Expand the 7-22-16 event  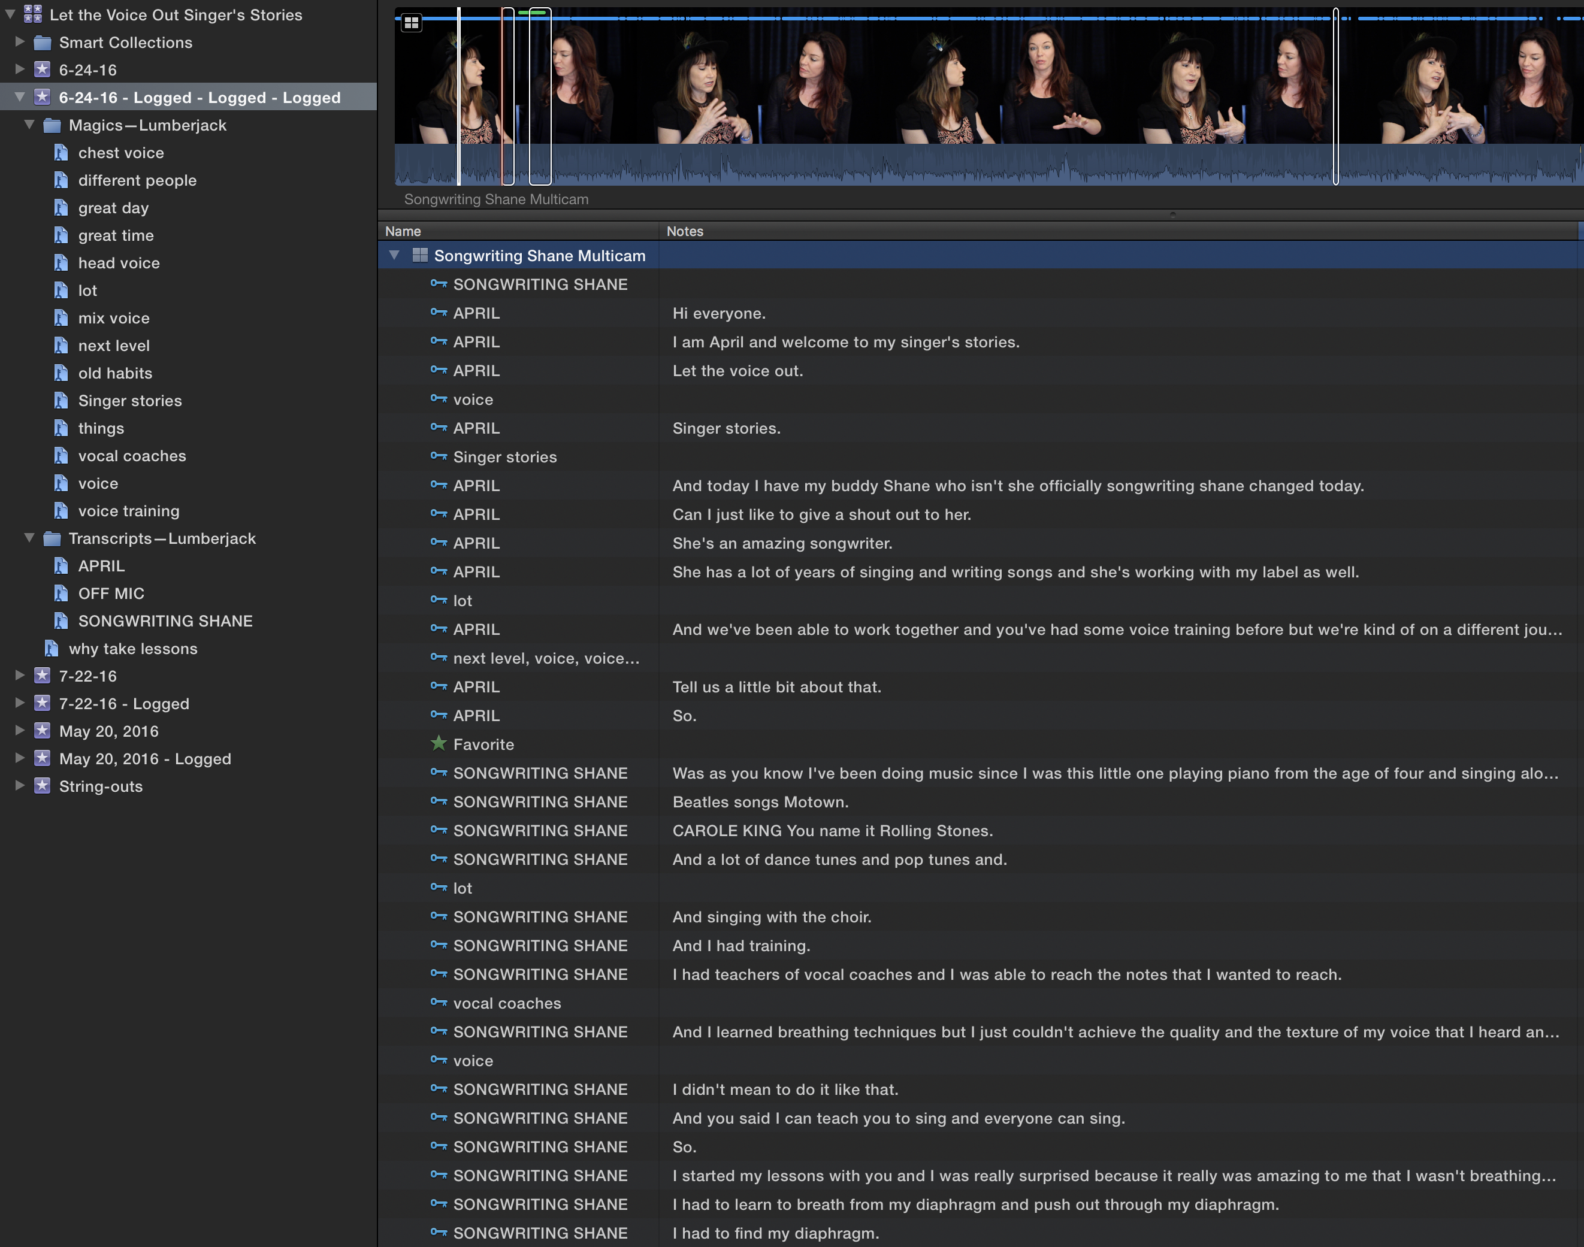20,676
